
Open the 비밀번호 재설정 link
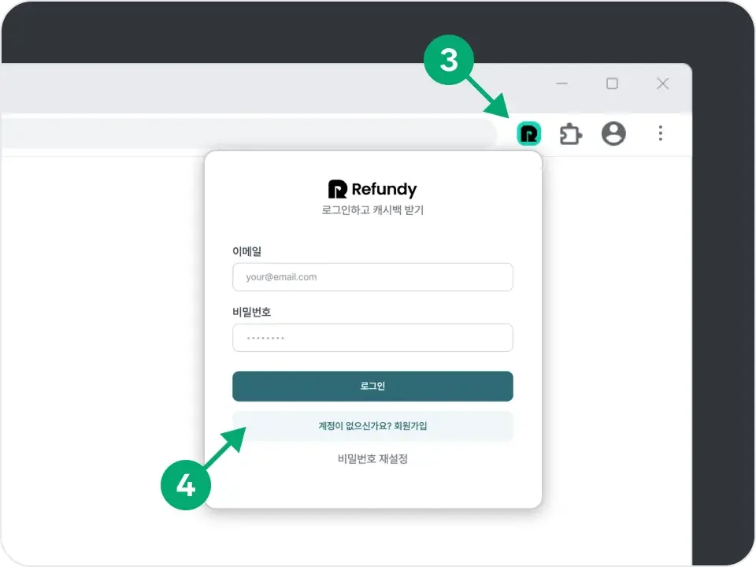[x=372, y=458]
